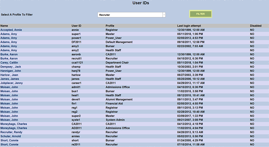Open Adams, Amy row with DF2011 ID
The width and height of the screenshot is (269, 147).
point(9,42)
